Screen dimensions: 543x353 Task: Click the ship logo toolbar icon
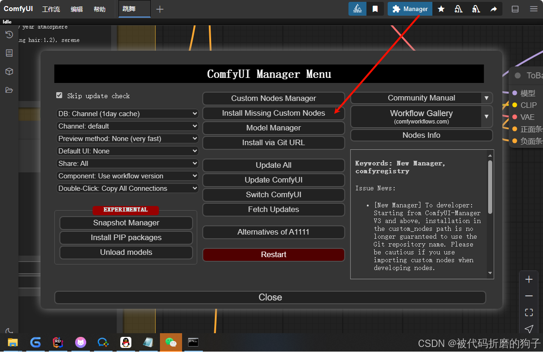[357, 9]
